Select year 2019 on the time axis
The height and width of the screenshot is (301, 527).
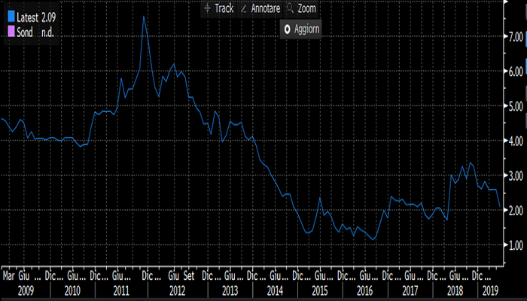point(489,289)
